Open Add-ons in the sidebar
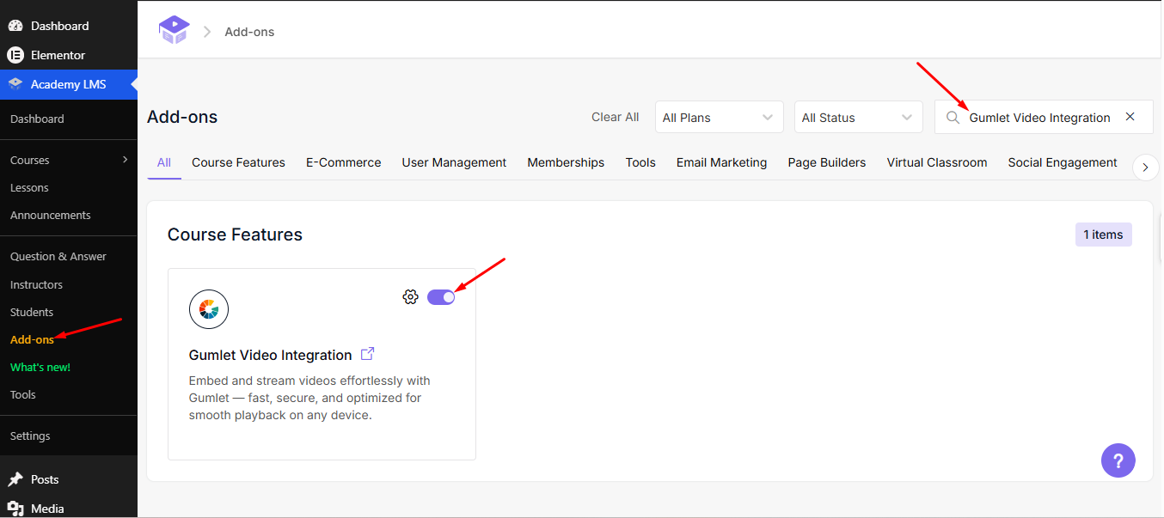The image size is (1164, 518). tap(32, 339)
